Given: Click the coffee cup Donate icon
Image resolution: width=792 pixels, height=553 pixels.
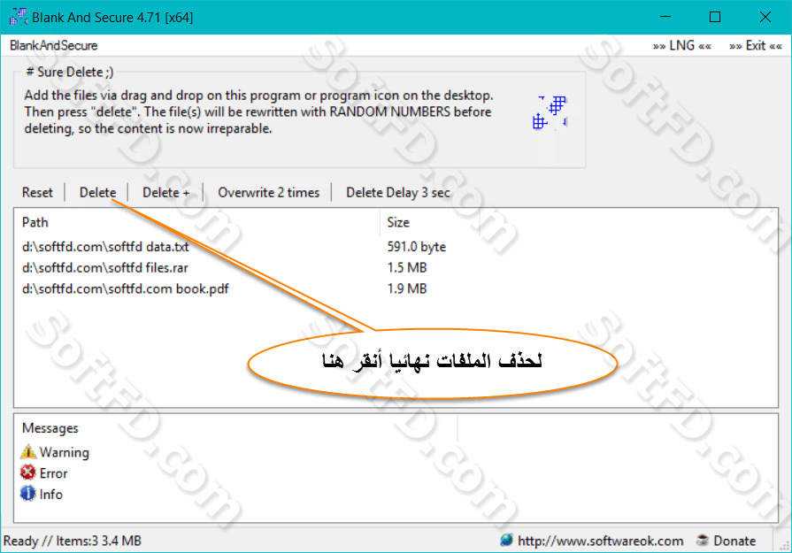Looking at the screenshot, I should point(702,541).
